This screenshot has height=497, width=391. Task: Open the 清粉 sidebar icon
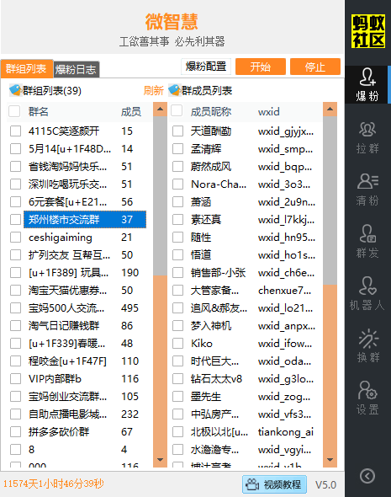point(367,190)
